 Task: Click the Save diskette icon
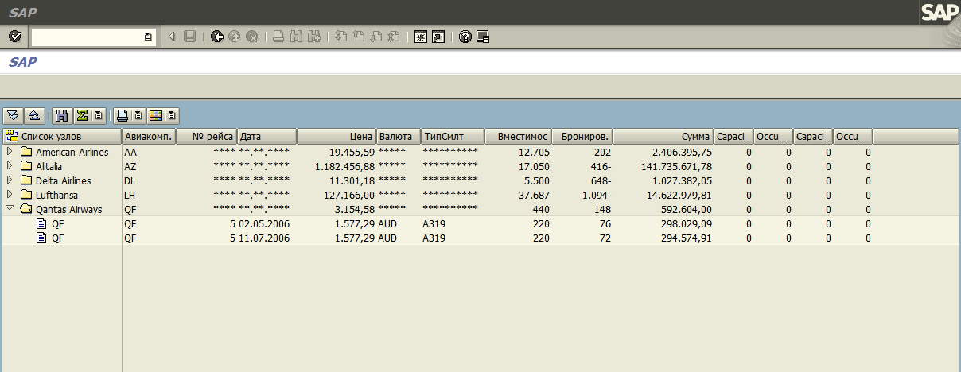pyautogui.click(x=189, y=37)
